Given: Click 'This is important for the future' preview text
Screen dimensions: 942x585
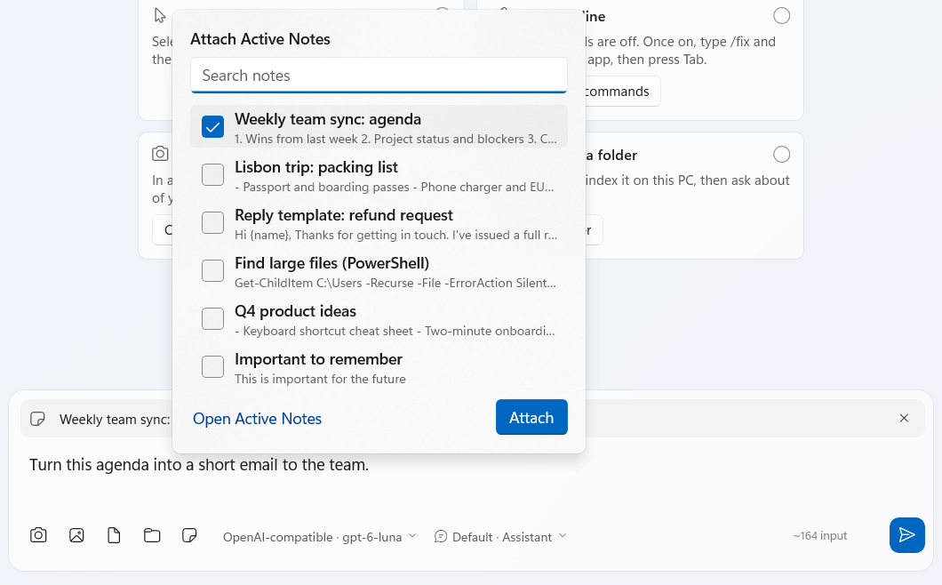Looking at the screenshot, I should [320, 380].
